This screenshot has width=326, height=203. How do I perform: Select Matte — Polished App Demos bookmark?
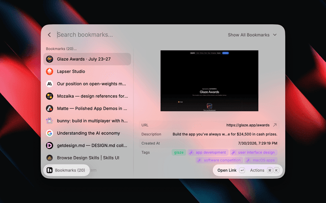[x=87, y=108]
